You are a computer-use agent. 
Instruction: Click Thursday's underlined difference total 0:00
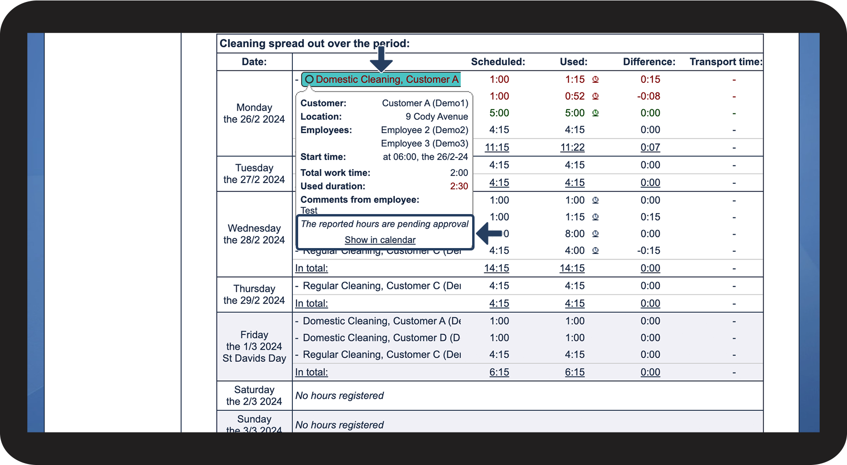[650, 303]
